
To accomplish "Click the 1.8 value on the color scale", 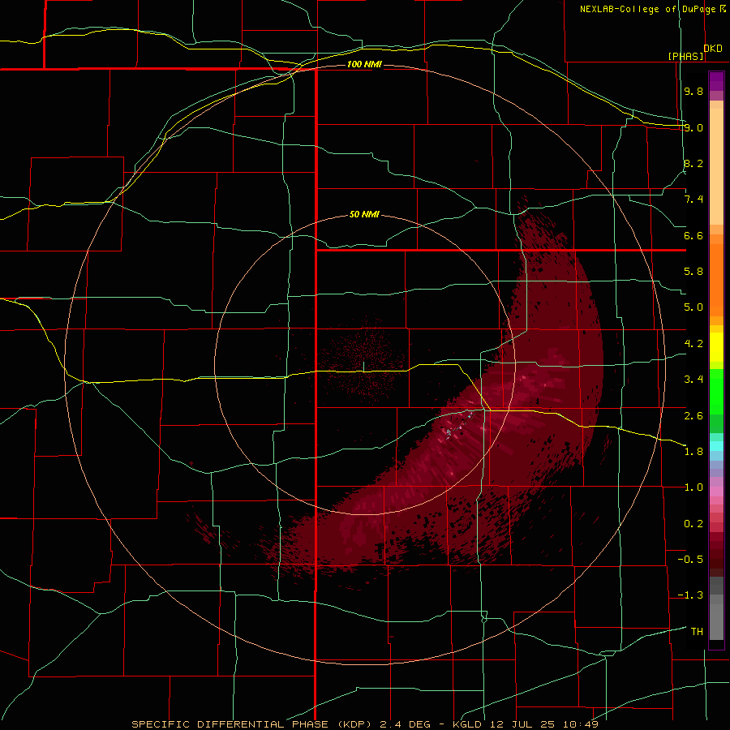I will point(693,452).
